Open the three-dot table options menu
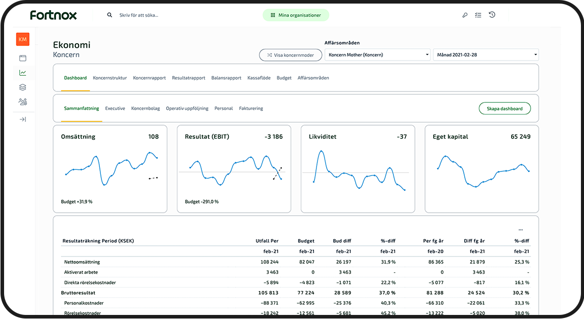This screenshot has width=584, height=319. (x=520, y=230)
